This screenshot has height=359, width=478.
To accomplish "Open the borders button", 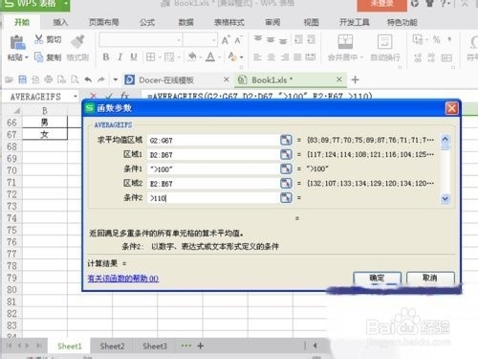I will pyautogui.click(x=150, y=57).
